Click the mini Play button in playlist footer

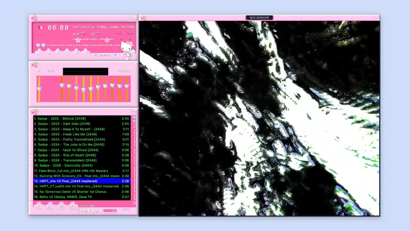click(86, 211)
